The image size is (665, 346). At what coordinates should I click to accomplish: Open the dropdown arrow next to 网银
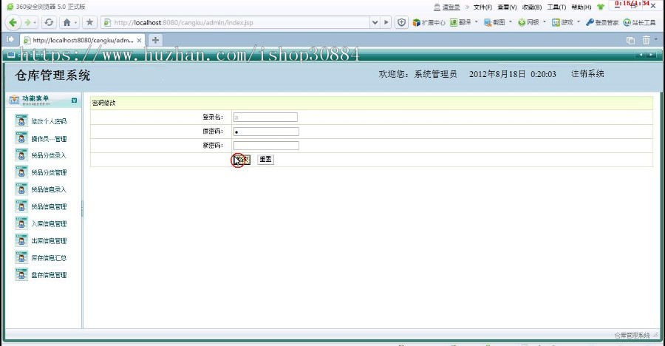pyautogui.click(x=545, y=21)
